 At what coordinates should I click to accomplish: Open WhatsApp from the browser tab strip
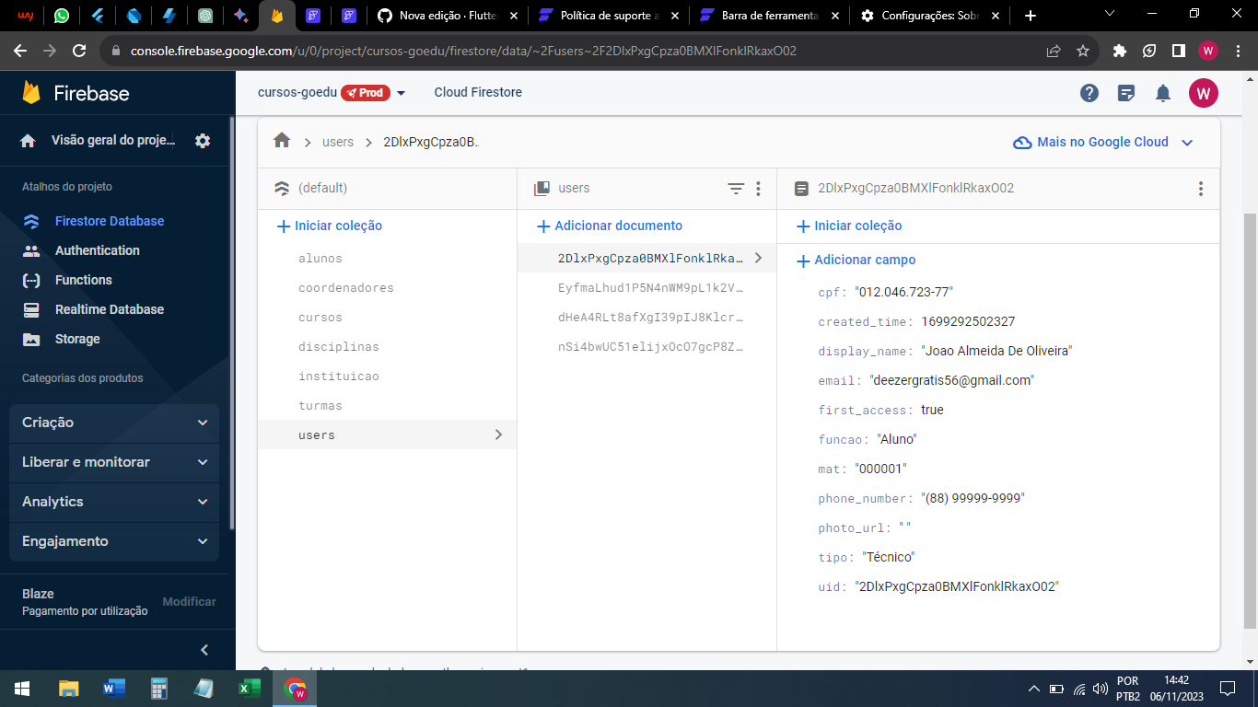tap(61, 15)
